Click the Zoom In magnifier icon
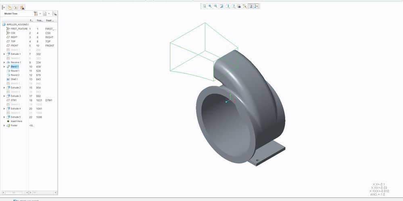Image resolution: width=403 pixels, height=201 pixels. pyautogui.click(x=210, y=6)
